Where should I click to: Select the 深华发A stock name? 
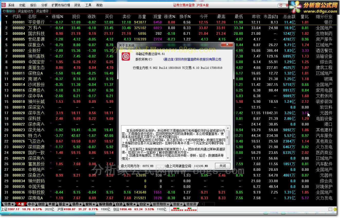tap(36, 113)
